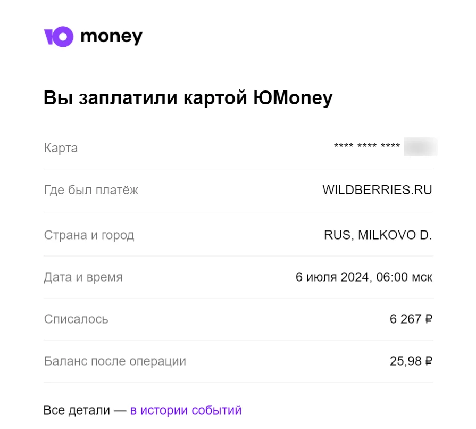Select the WILDBERRIES.RU merchant name
This screenshot has height=429, width=476.
tap(377, 190)
